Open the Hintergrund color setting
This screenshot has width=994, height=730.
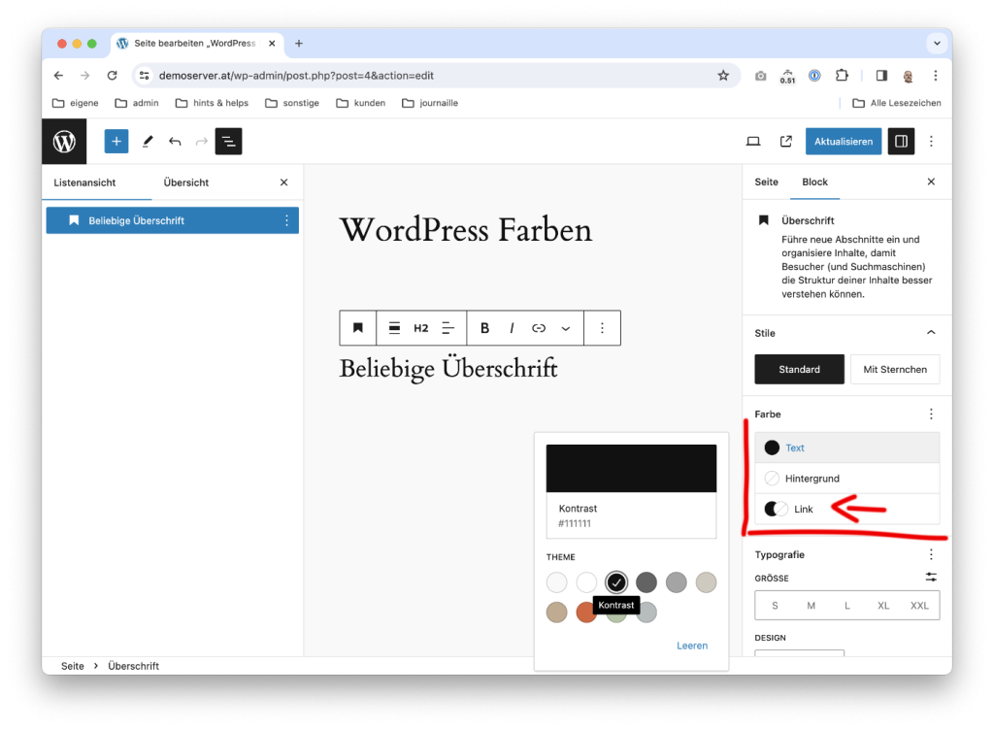pyautogui.click(x=846, y=479)
